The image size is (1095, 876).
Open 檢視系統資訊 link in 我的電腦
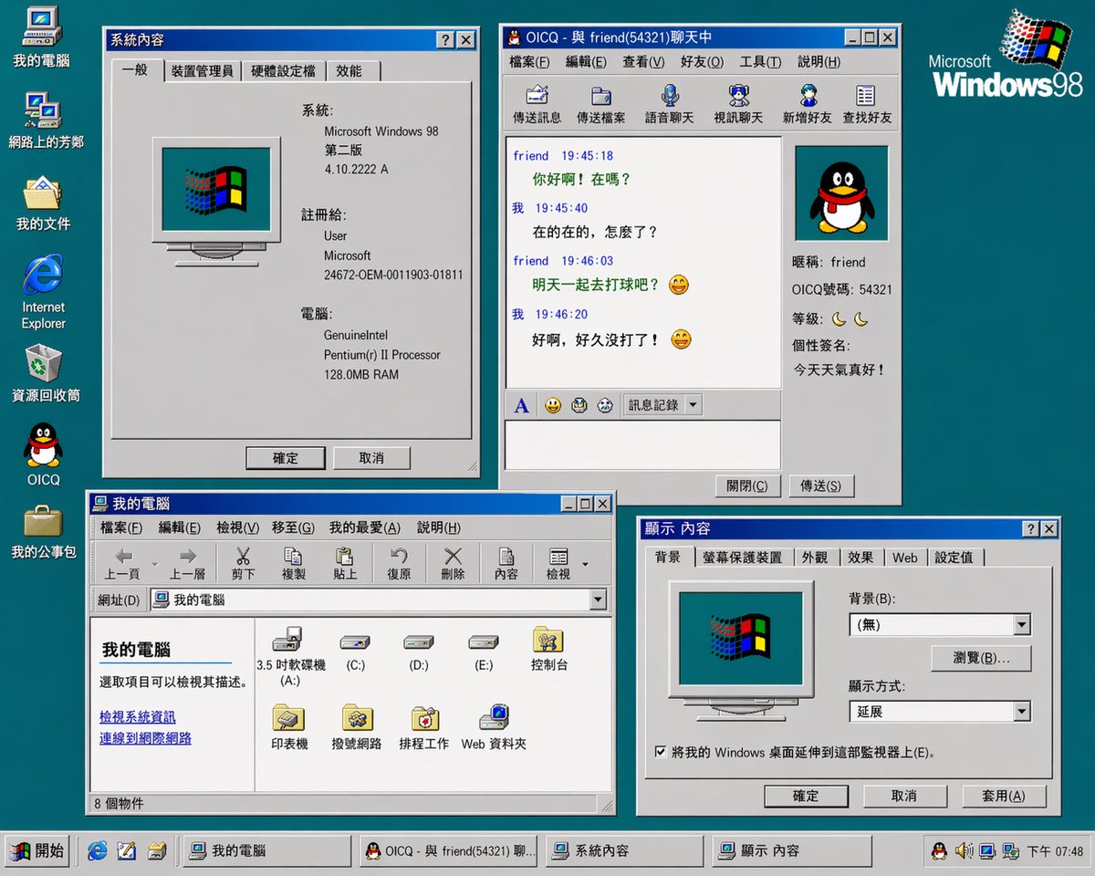click(x=138, y=717)
